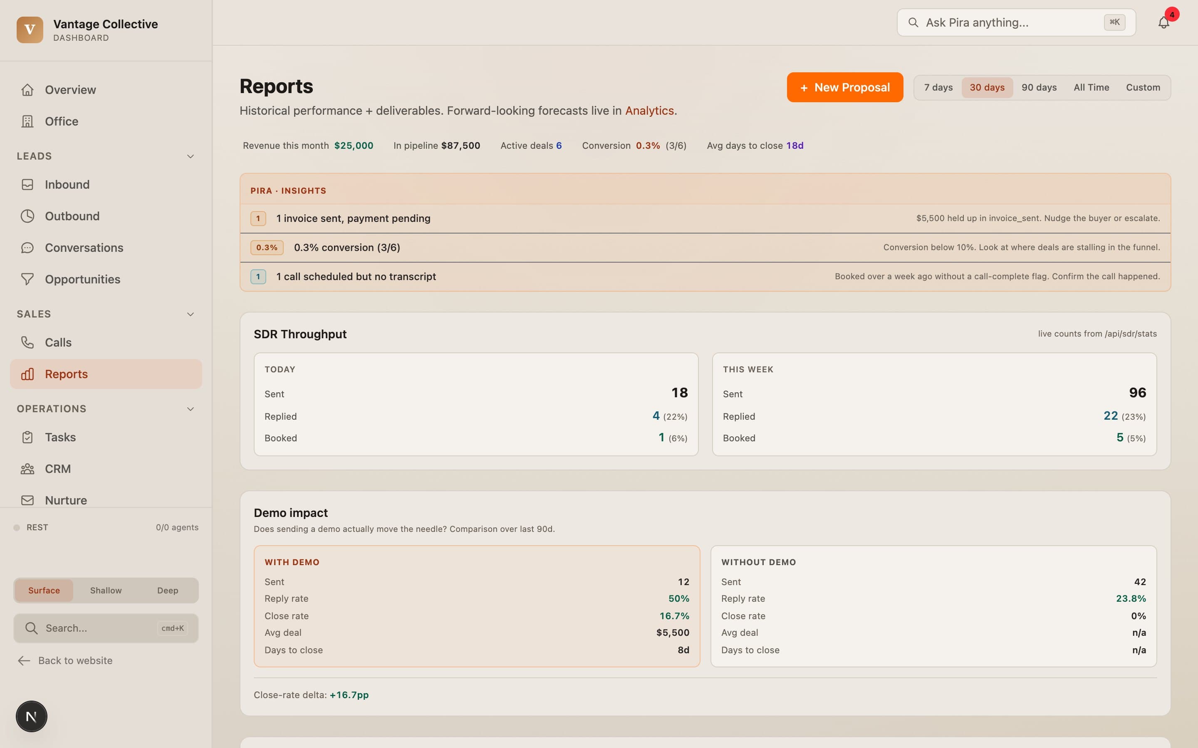Screen dimensions: 1198x748
Task: Collapse the LEADS section chevron
Action: 191,156
